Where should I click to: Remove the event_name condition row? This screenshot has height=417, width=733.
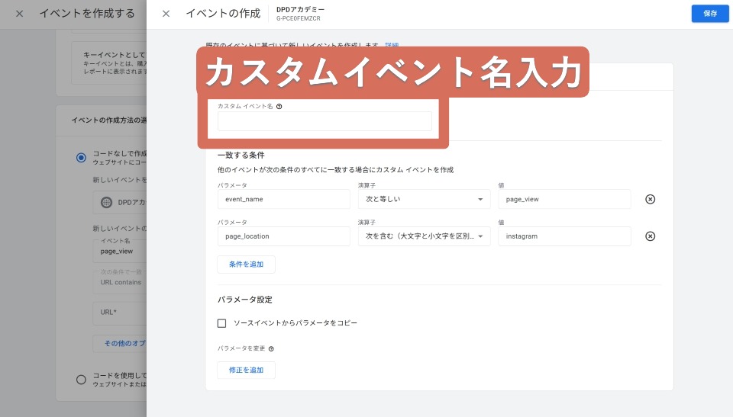(x=650, y=199)
